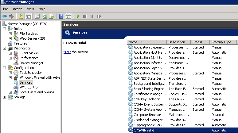Select Server Manager (GOLETA) root node
Viewport: 238px width, 133px height.
[27, 24]
